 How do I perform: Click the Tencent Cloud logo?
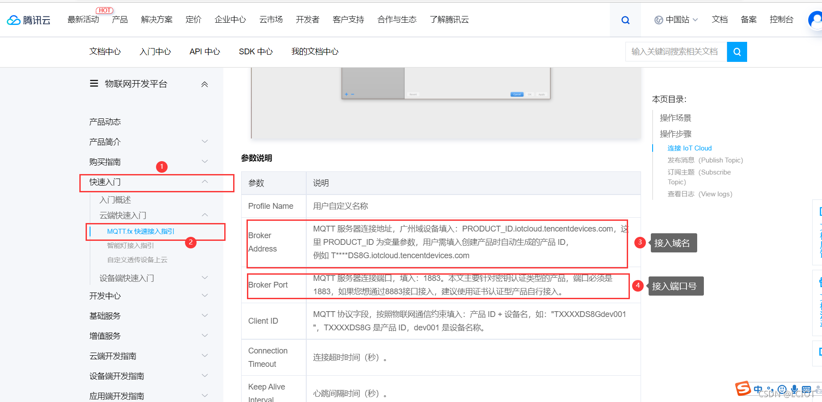pos(29,20)
